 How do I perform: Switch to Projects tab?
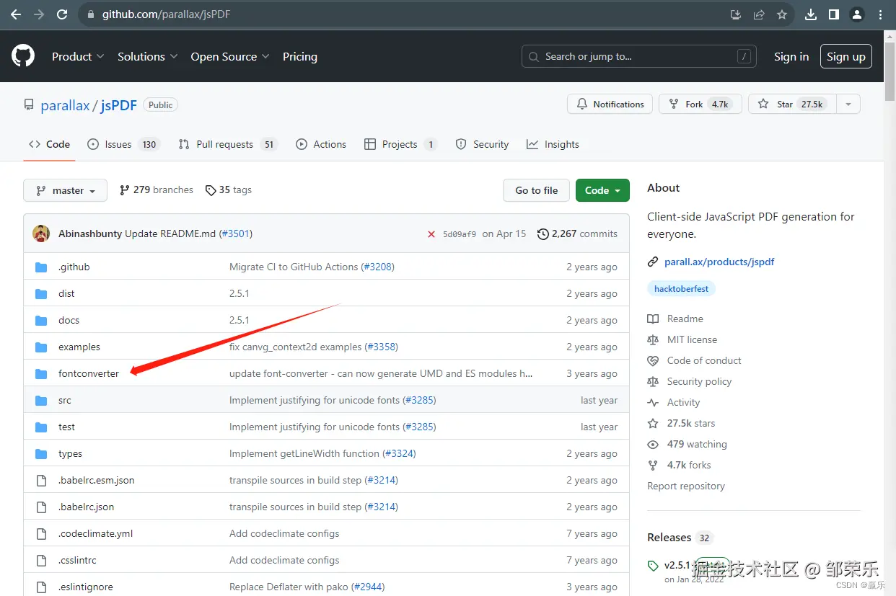[400, 144]
